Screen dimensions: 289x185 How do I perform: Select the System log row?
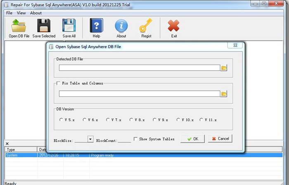[144, 155]
